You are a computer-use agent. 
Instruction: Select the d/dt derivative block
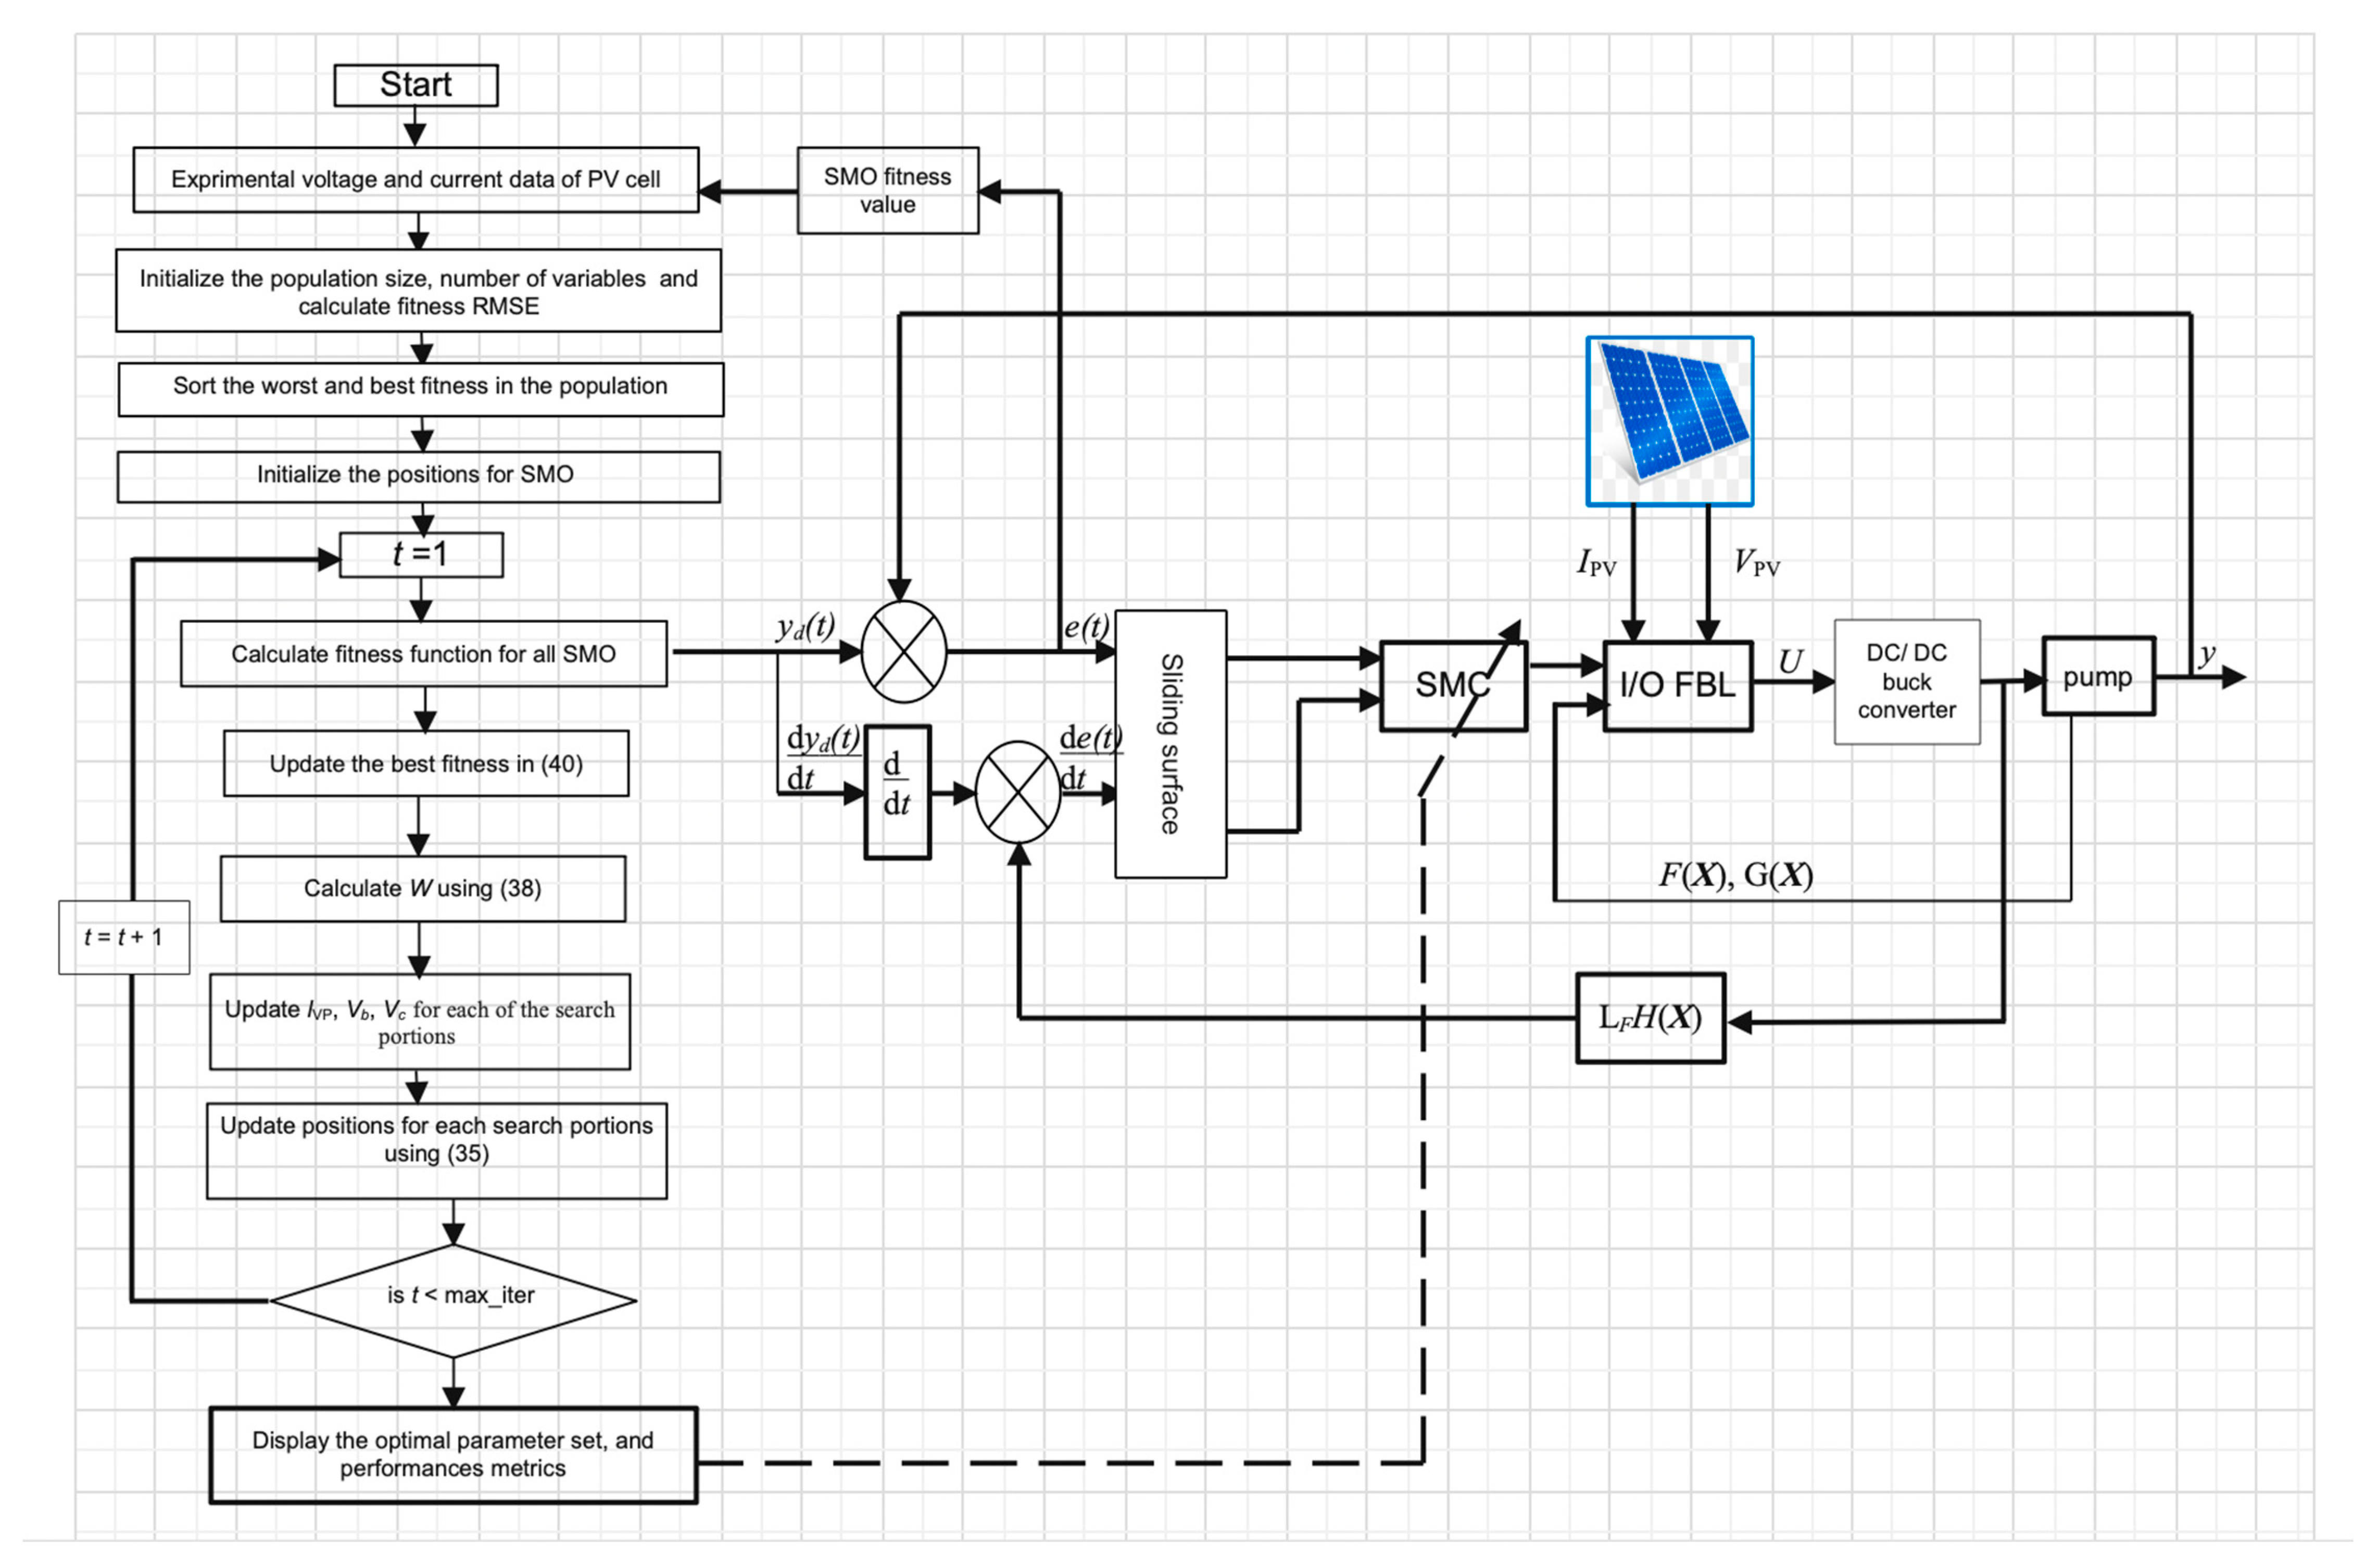(897, 792)
